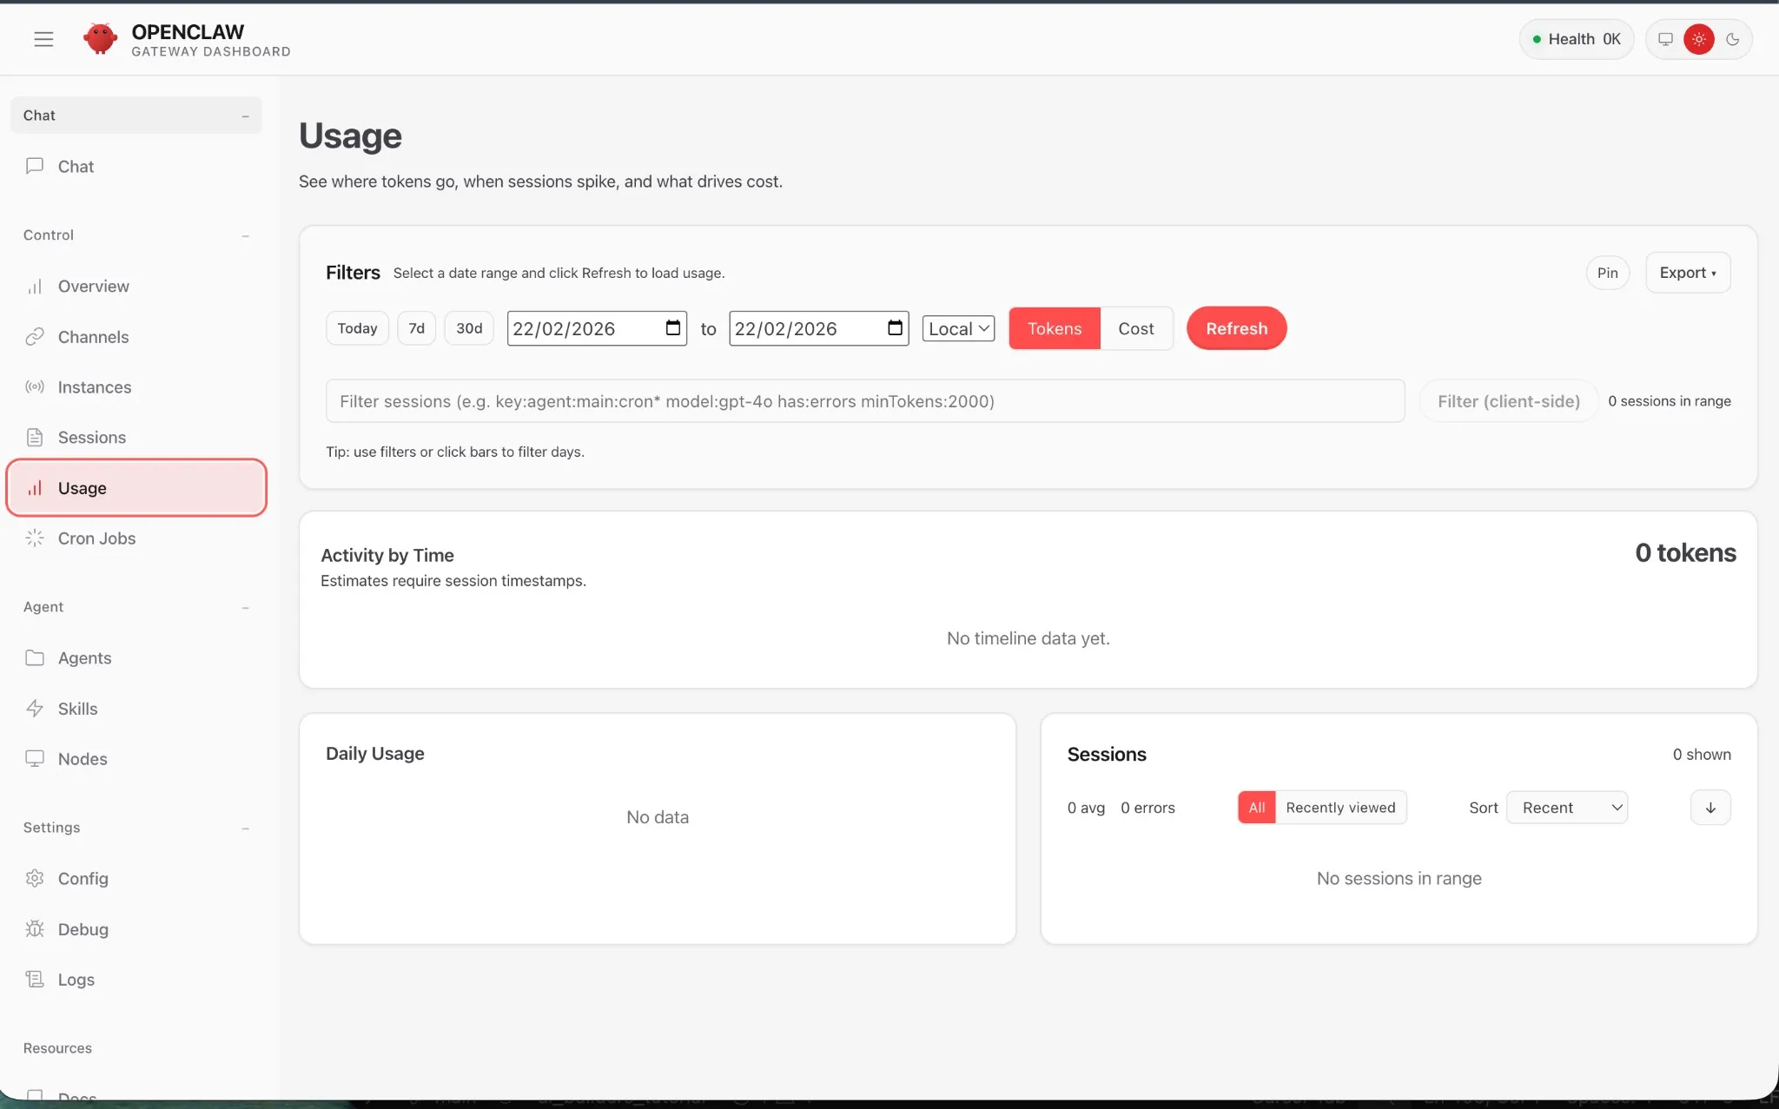Open the Export dropdown
1779x1109 pixels.
[1688, 273]
